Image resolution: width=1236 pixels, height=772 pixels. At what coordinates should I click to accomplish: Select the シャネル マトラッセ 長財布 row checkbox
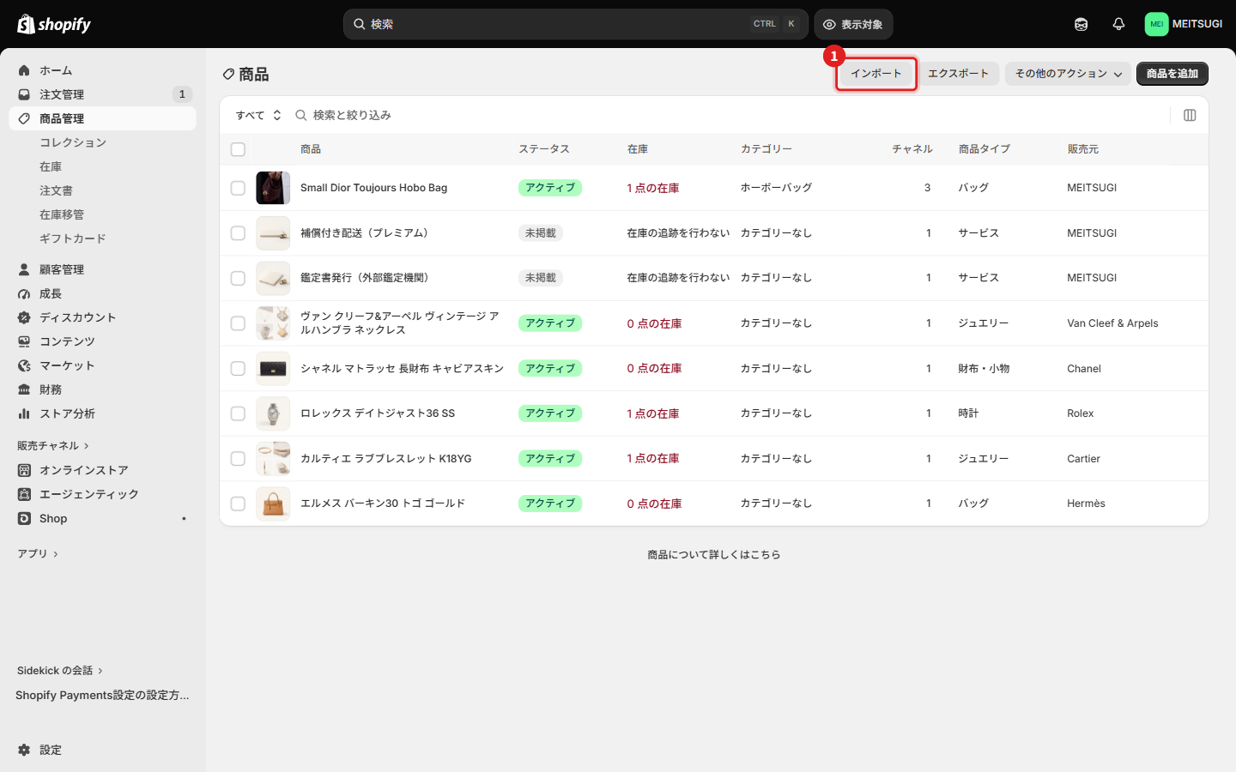(238, 369)
